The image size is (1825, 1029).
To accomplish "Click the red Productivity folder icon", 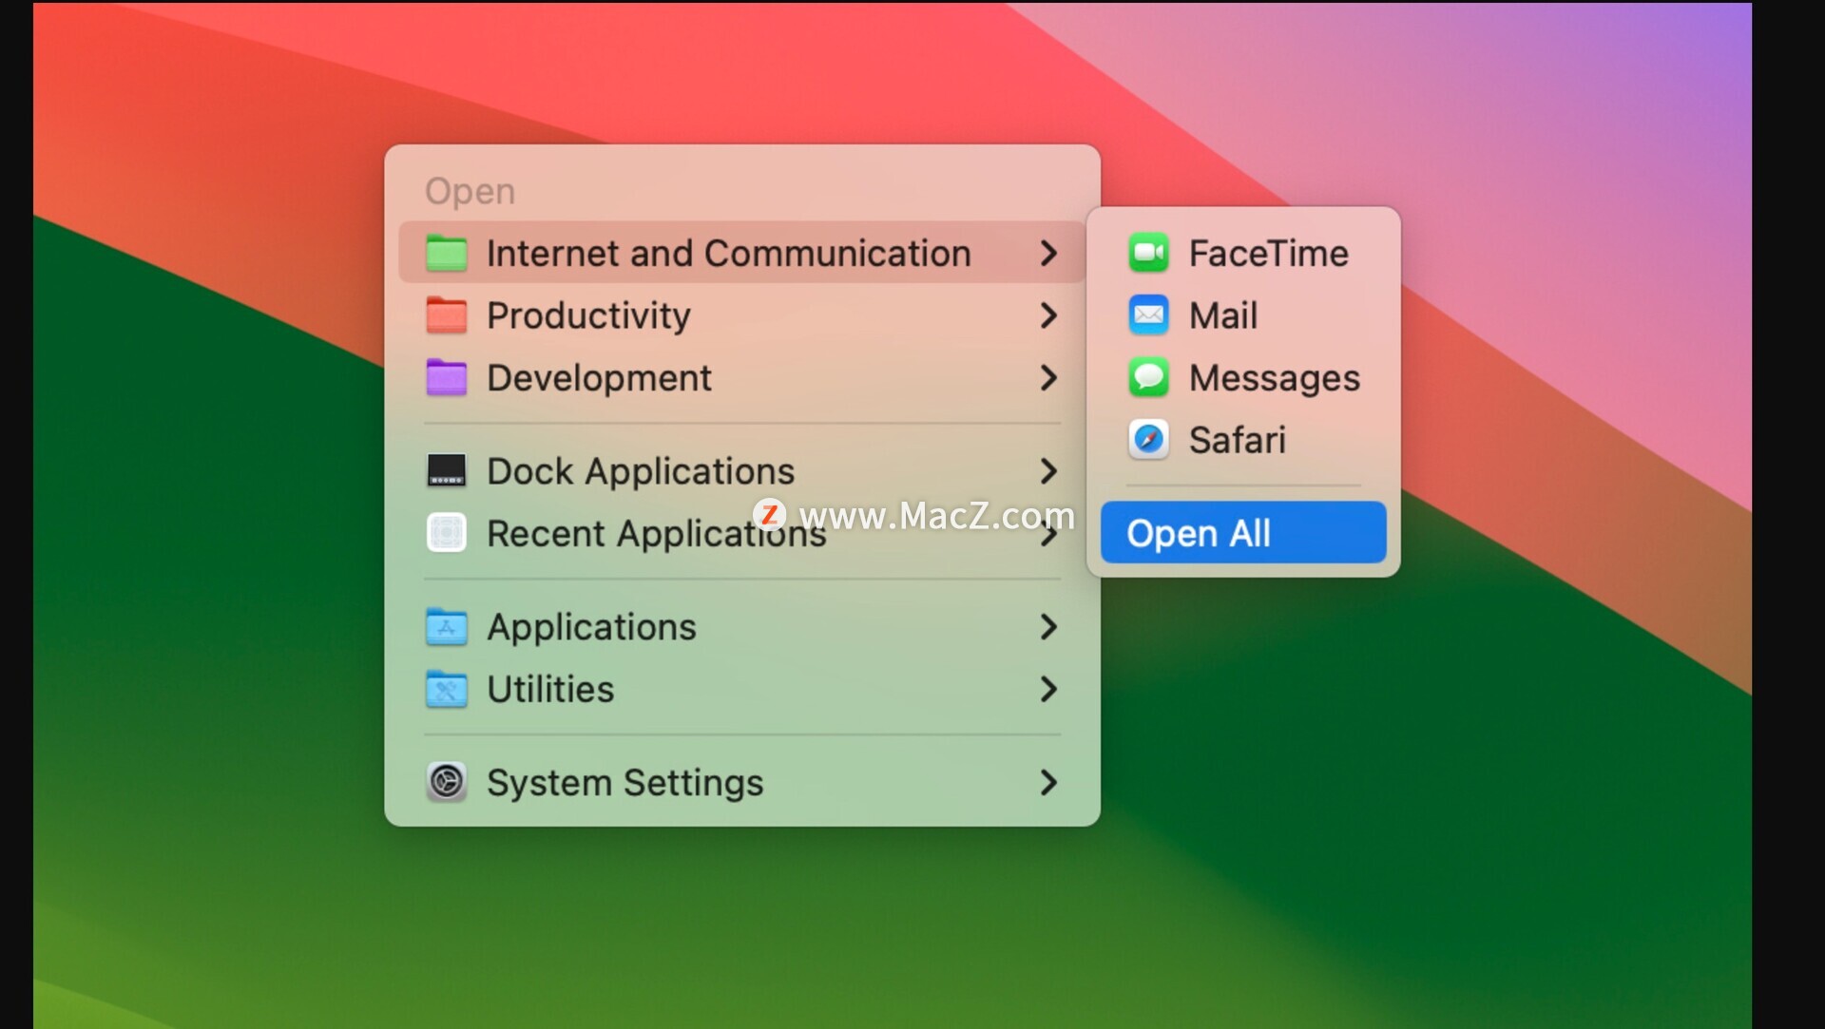I will (x=446, y=315).
